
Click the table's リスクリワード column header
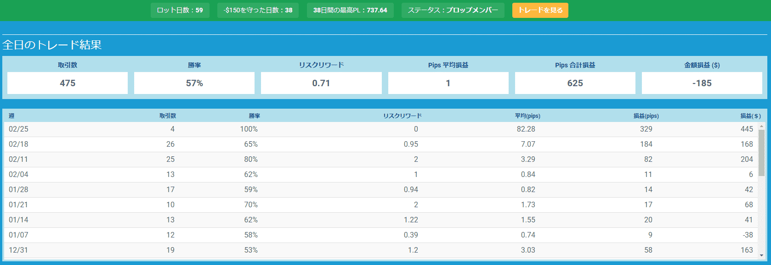coord(403,116)
